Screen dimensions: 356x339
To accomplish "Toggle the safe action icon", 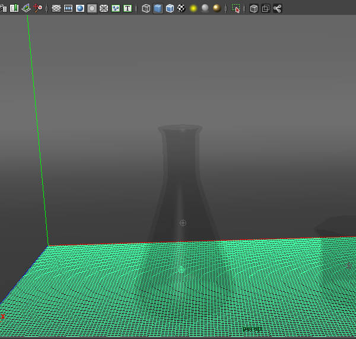I will (116, 8).
